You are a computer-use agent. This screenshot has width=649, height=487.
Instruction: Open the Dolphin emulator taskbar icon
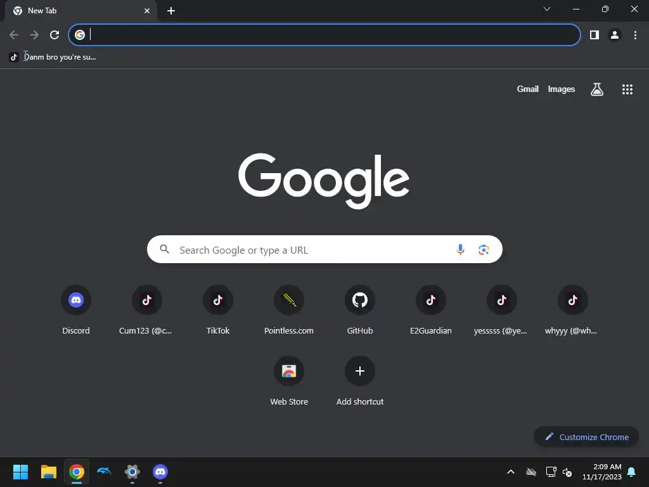tap(105, 472)
